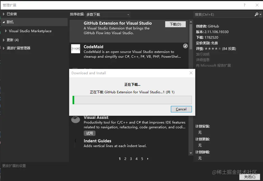Go to results page 2
The height and width of the screenshot is (181, 263).
[x=125, y=159]
